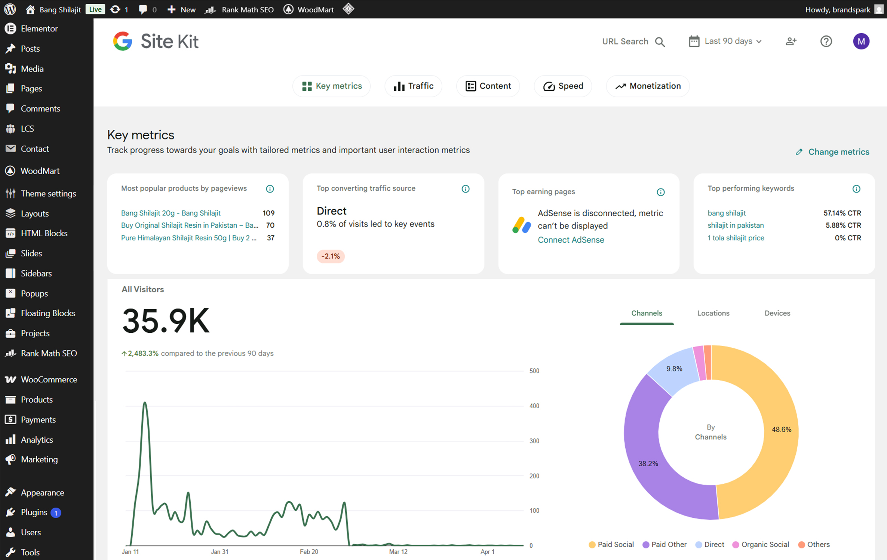Screen dimensions: 887x560
Task: Open the Howdy, brandspark account menu
Action: pos(843,9)
